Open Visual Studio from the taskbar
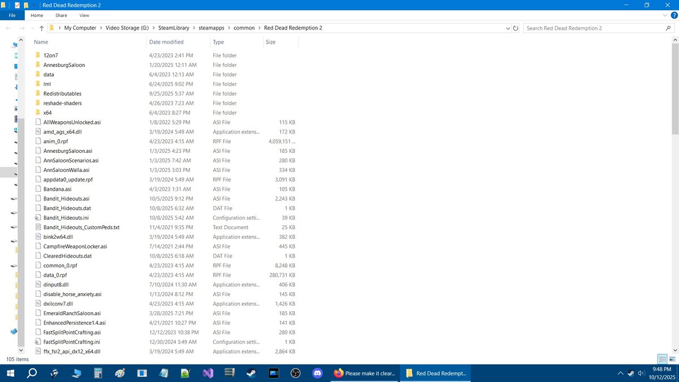The image size is (679, 382). pos(207,374)
